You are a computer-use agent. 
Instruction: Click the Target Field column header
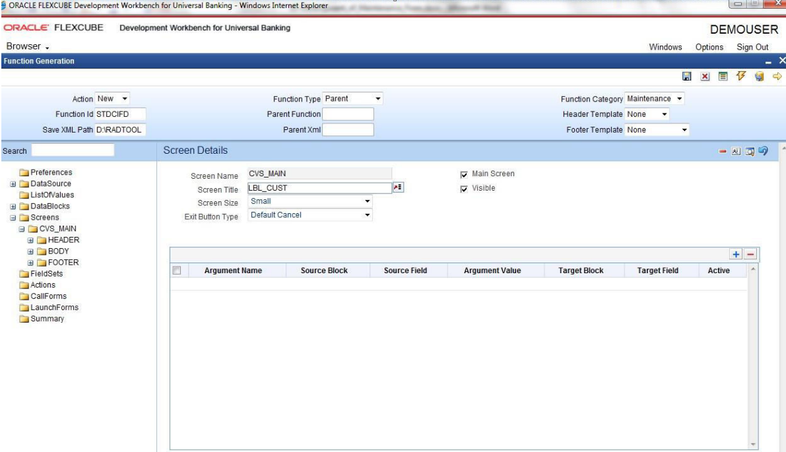tap(658, 271)
